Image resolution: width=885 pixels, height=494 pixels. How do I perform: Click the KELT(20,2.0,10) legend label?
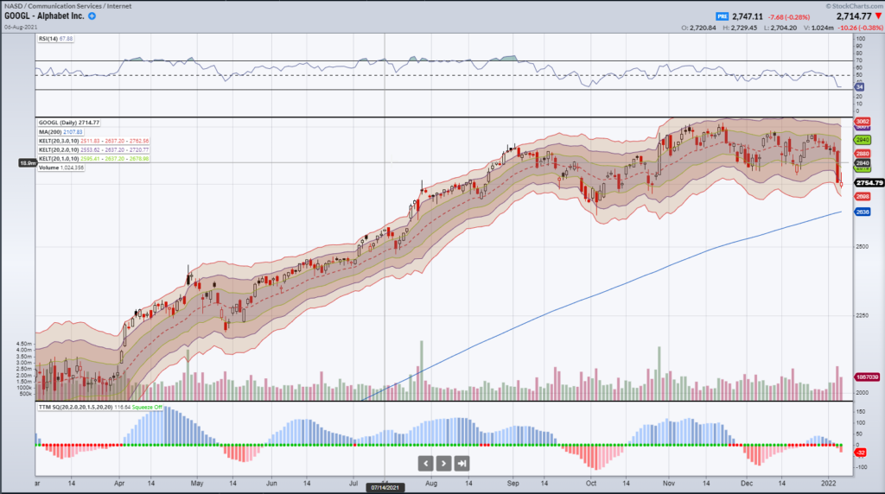[x=93, y=150]
